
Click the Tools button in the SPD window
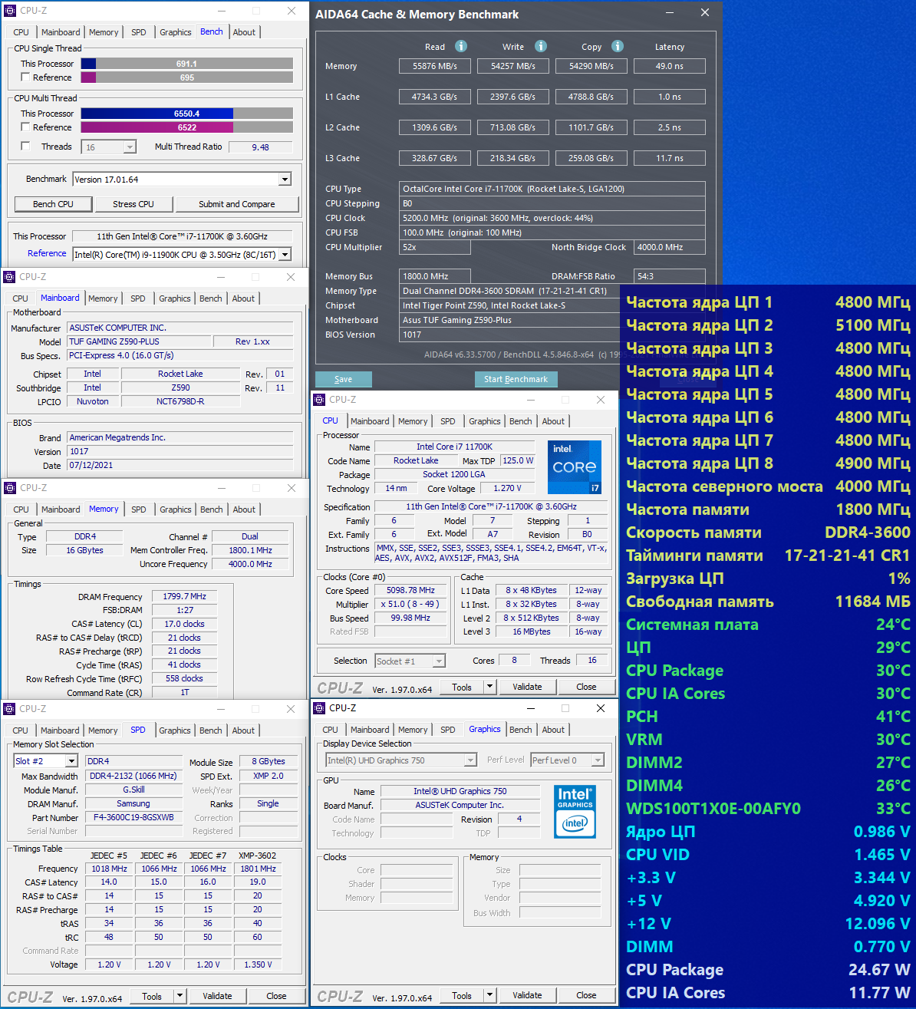coord(152,996)
